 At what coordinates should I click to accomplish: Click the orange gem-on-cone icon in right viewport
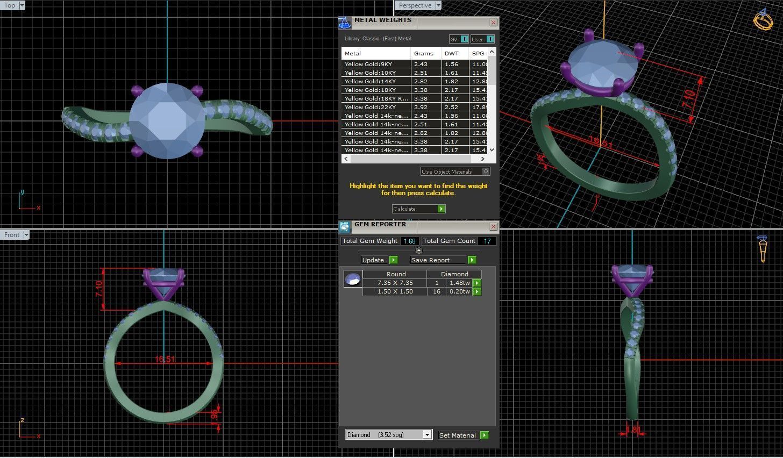[x=762, y=248]
